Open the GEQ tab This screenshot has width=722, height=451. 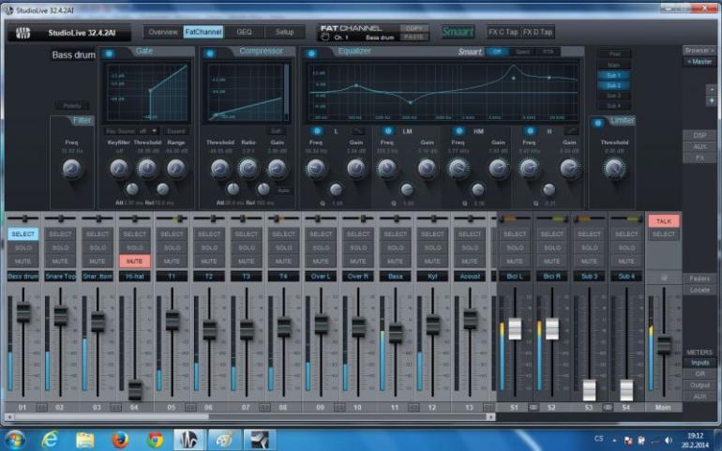click(x=244, y=32)
